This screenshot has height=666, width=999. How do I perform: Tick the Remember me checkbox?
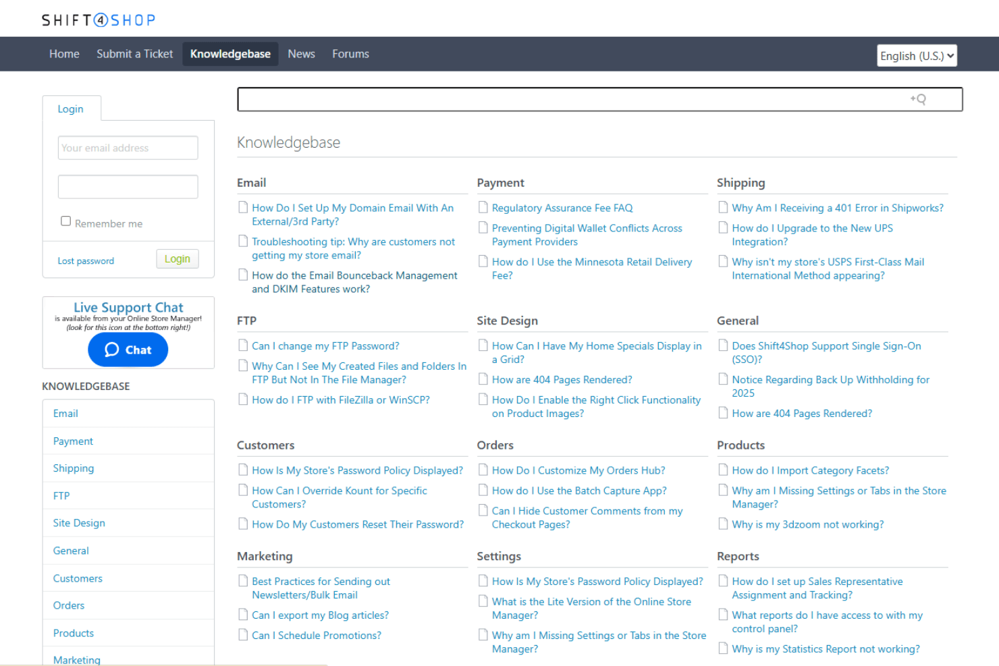tap(65, 221)
